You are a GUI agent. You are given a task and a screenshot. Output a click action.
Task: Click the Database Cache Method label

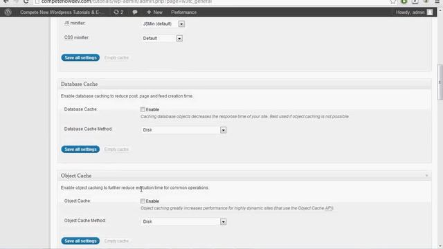(x=88, y=129)
